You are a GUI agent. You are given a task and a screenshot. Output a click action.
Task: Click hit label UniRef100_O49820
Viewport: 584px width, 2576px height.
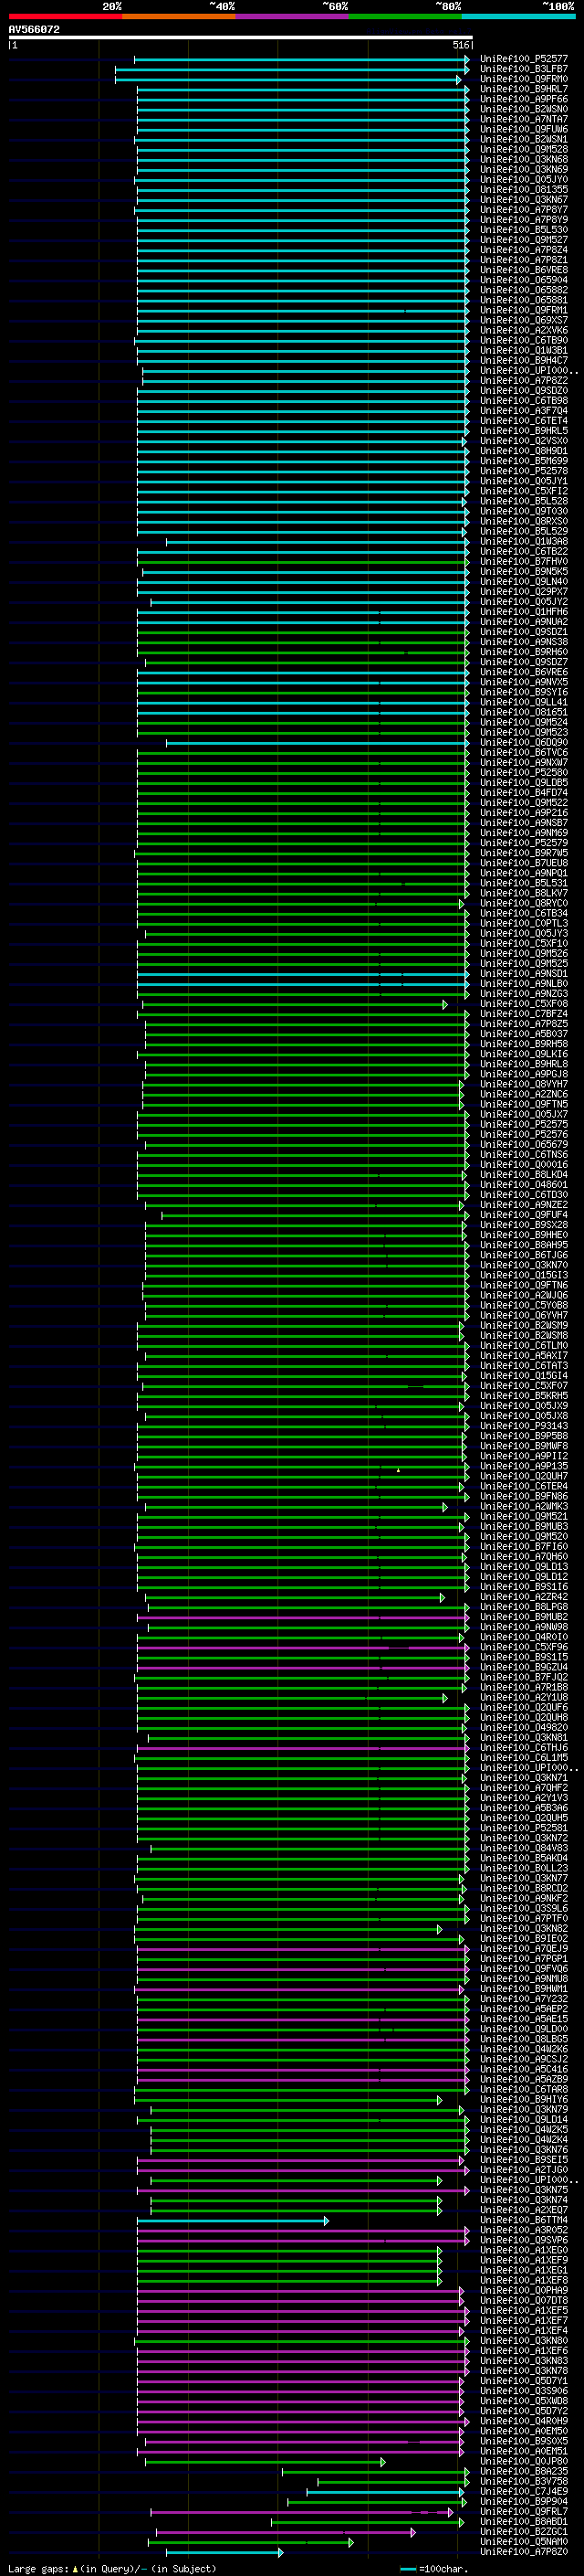[x=523, y=1728]
